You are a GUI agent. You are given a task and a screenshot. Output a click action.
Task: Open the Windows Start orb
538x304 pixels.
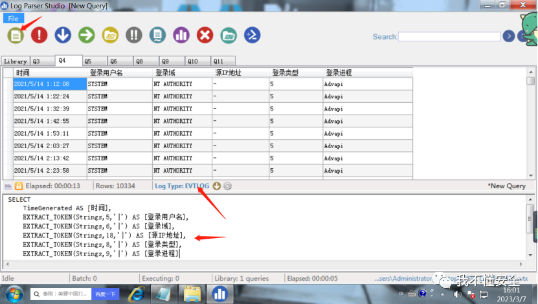pyautogui.click(x=14, y=294)
